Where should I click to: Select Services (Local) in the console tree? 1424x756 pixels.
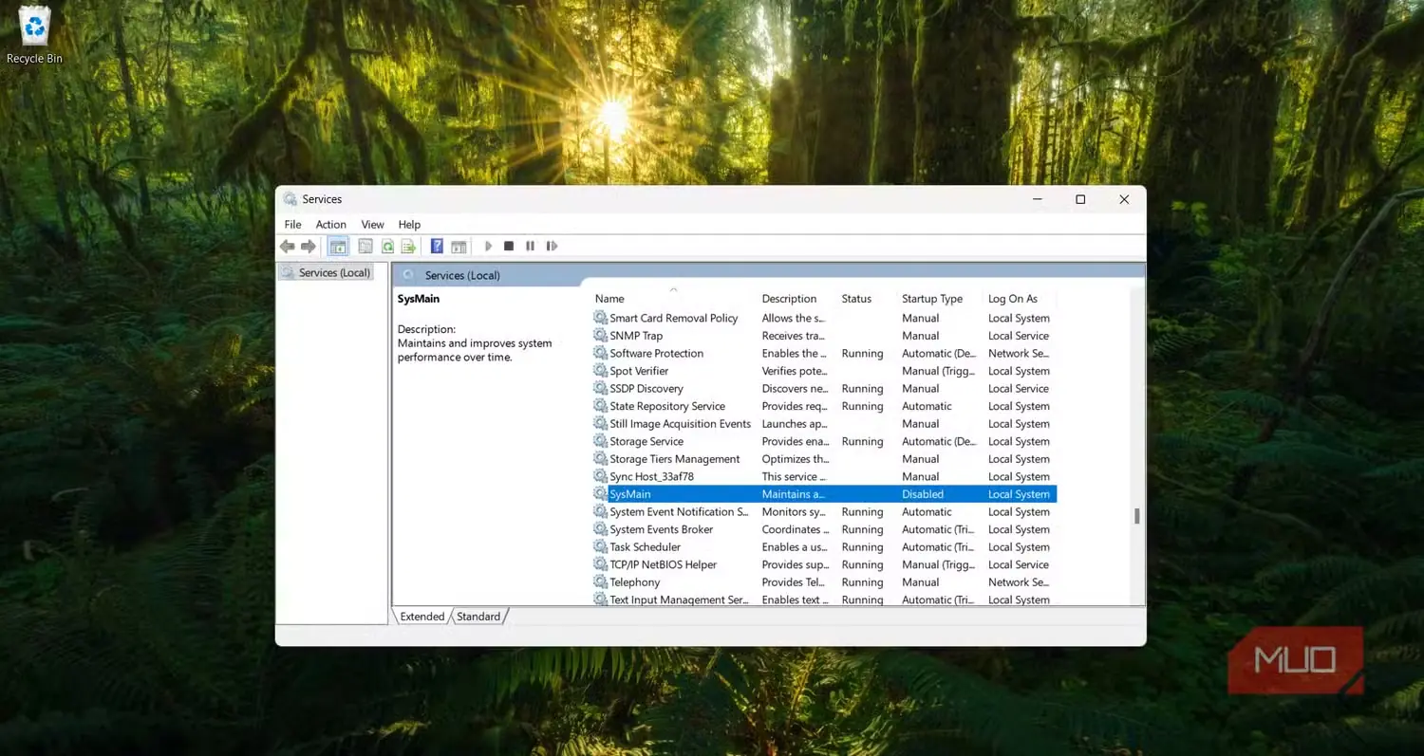click(x=326, y=272)
